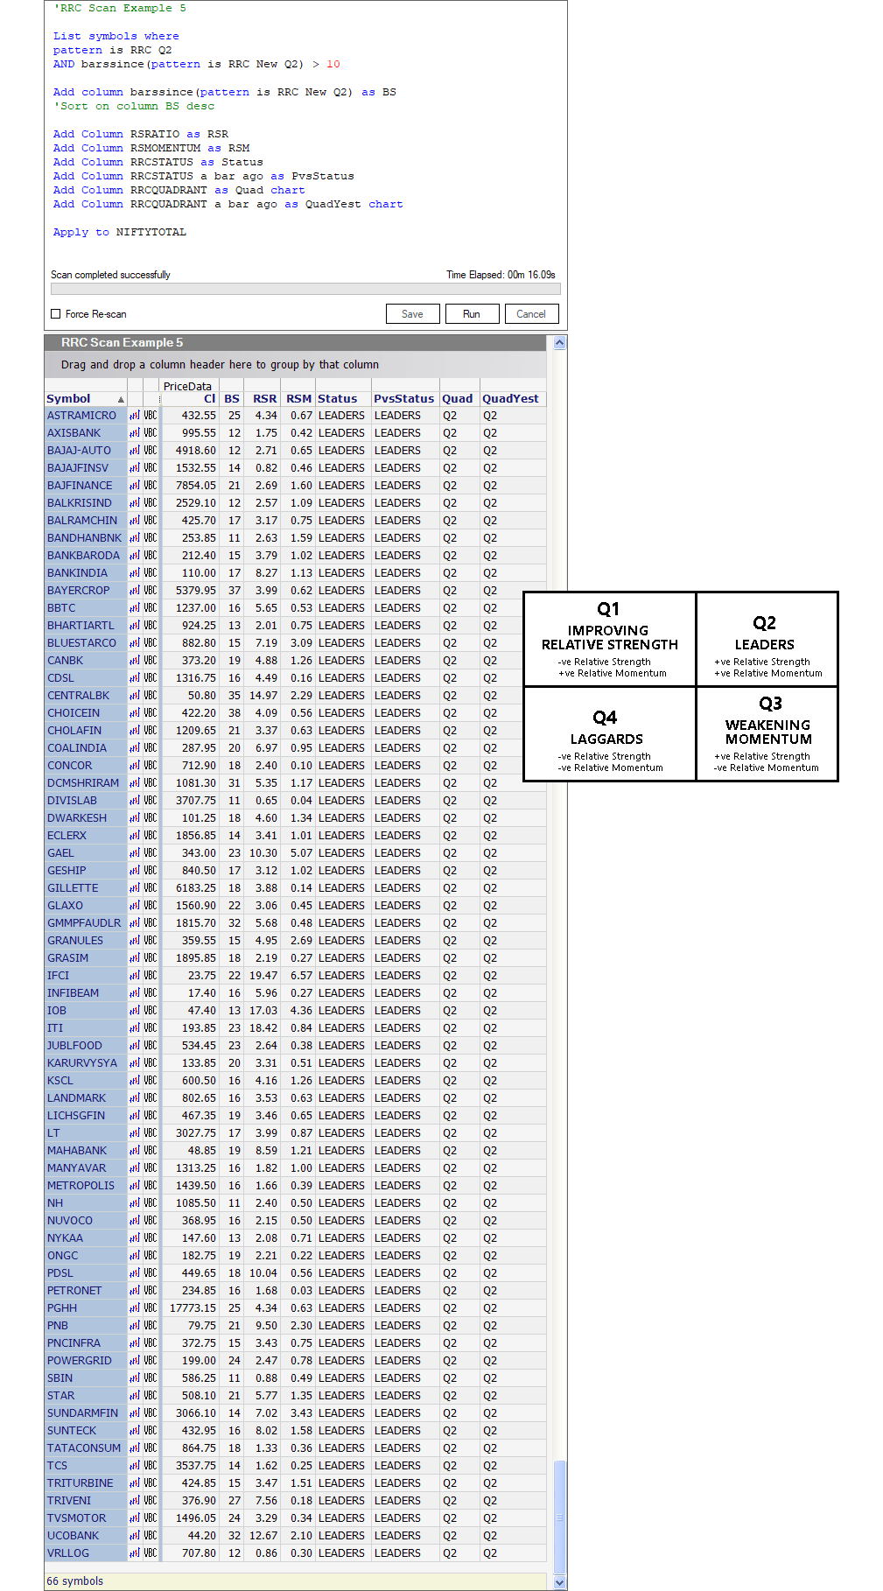
Task: Open the chart icon for UCOBANK
Action: point(135,1536)
